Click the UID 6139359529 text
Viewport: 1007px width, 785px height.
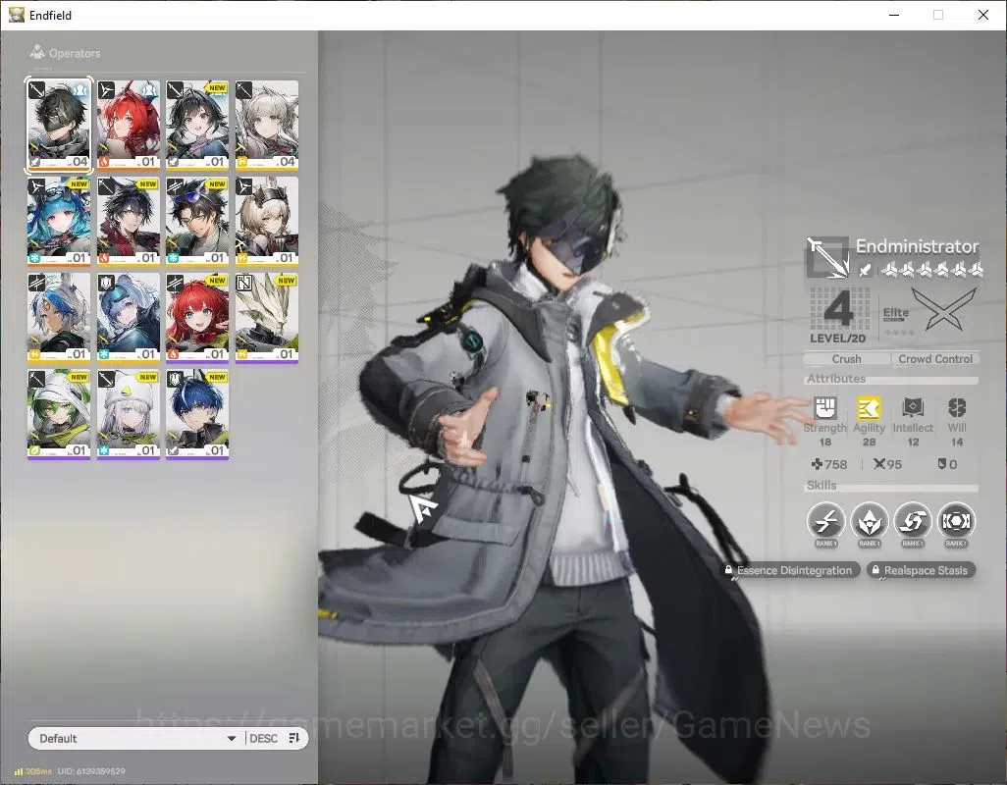91,771
